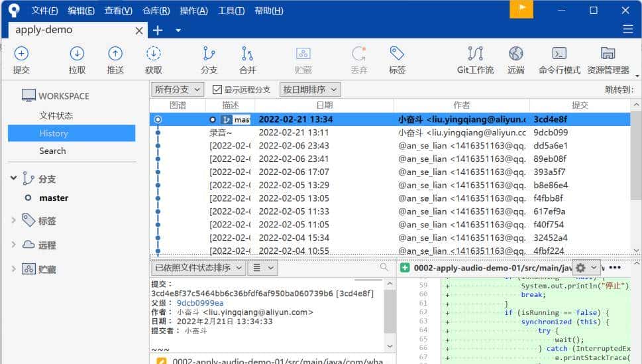The height and width of the screenshot is (364, 642).
Task: Select the commit 9dcb099 录音~ row
Action: click(390, 133)
